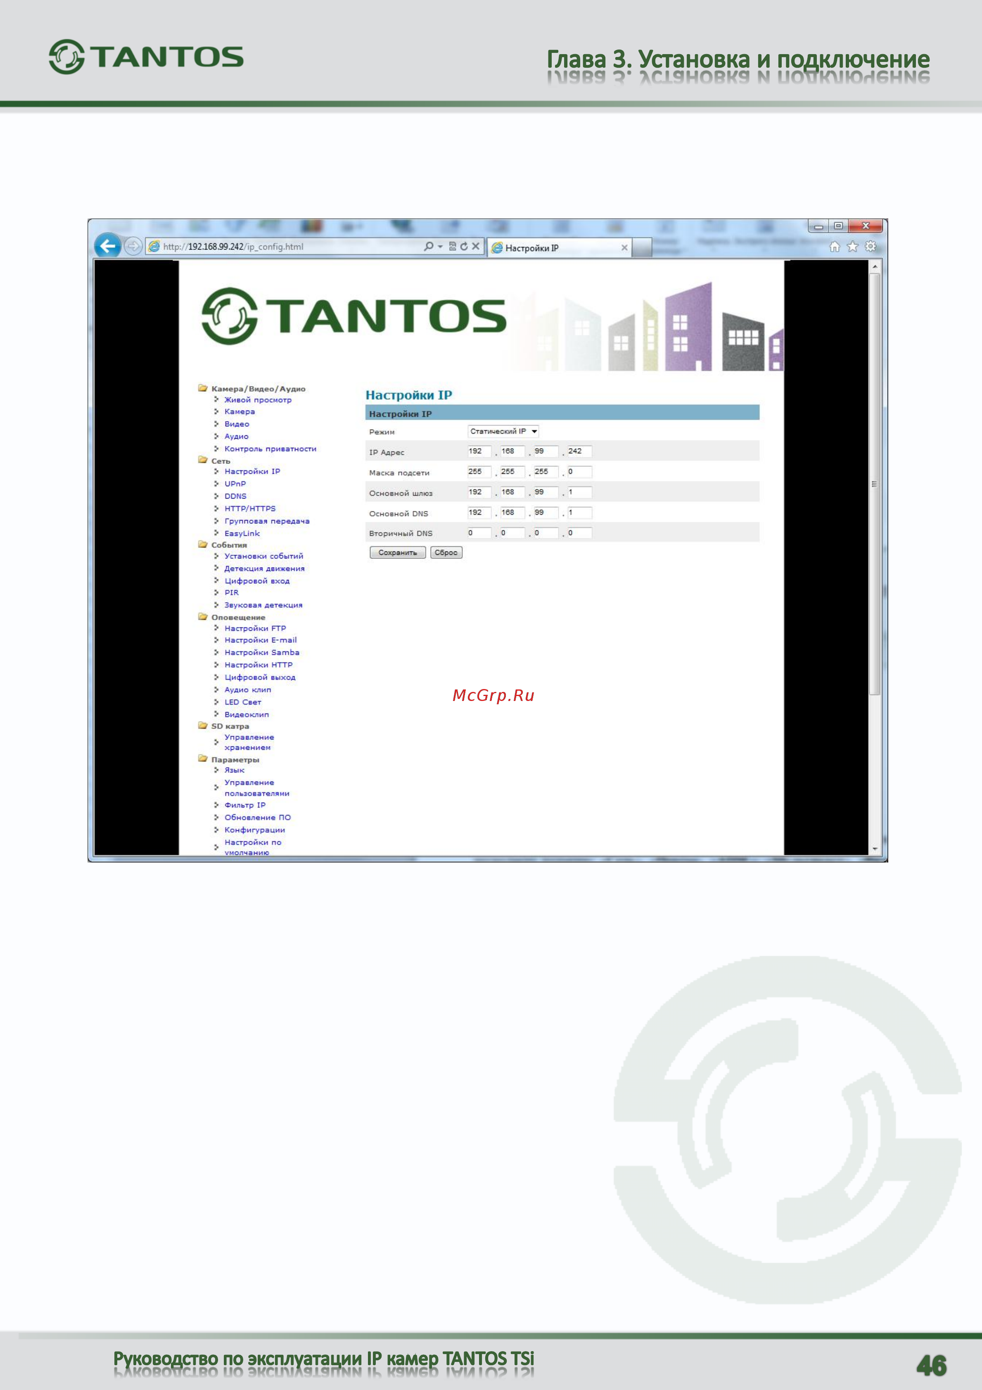Image resolution: width=982 pixels, height=1390 pixels.
Task: Open 'Настройки FTP' menu link
Action: pos(255,628)
